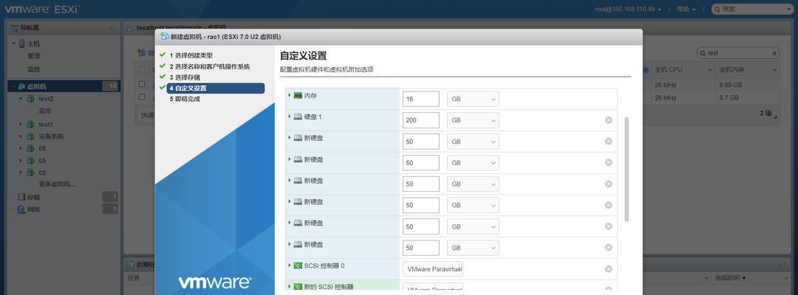Click the 8.69 GB memory cell

pyautogui.click(x=730, y=85)
